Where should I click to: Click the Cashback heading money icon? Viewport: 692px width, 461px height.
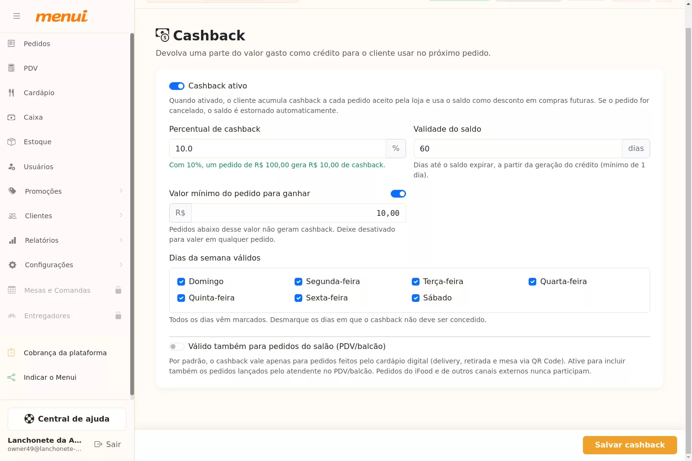pyautogui.click(x=162, y=35)
